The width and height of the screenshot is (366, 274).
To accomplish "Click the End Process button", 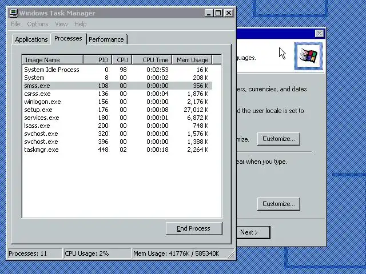I will click(194, 228).
